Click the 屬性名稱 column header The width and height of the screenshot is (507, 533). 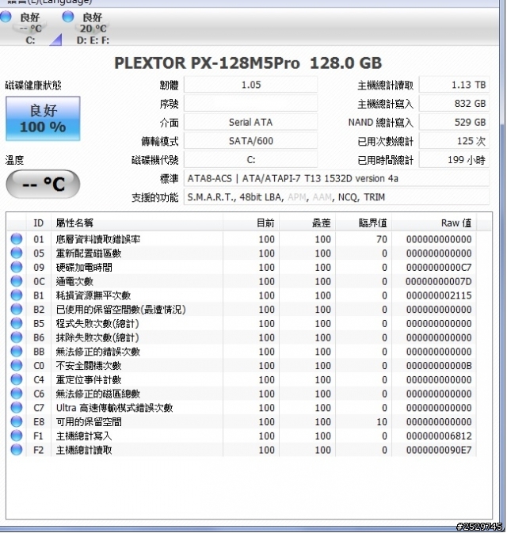tap(137, 223)
